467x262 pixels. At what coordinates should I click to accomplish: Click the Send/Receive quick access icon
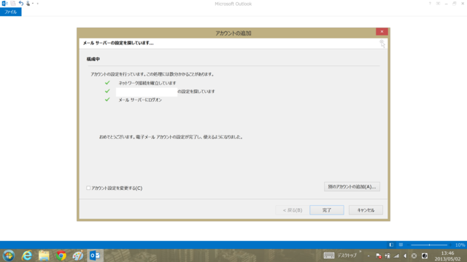click(13, 4)
